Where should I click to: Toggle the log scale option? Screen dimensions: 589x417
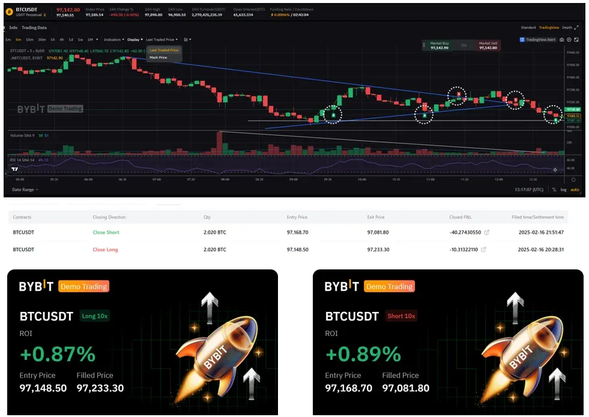[563, 190]
